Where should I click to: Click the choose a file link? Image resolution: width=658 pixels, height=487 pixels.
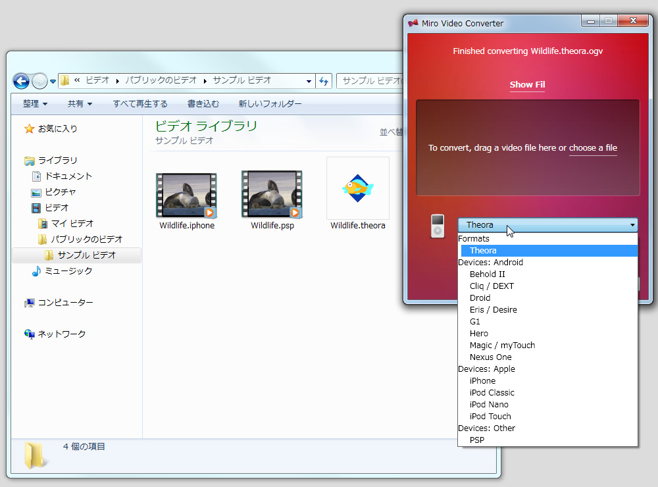point(593,148)
